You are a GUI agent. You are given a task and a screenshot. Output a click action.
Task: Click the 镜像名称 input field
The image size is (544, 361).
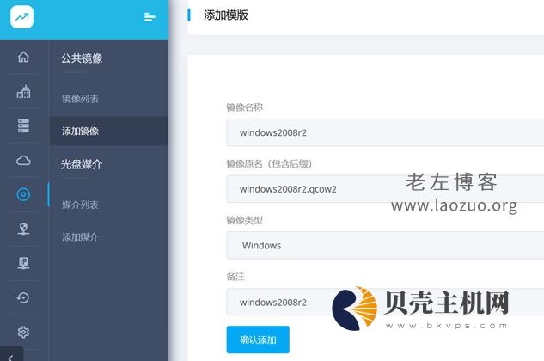pos(384,132)
